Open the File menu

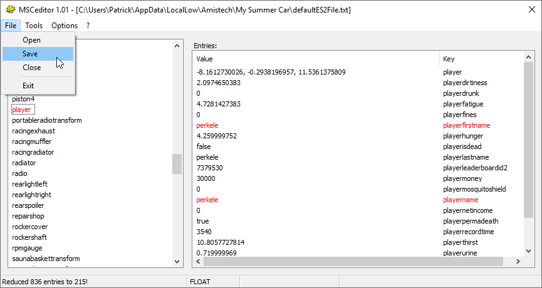(x=11, y=26)
